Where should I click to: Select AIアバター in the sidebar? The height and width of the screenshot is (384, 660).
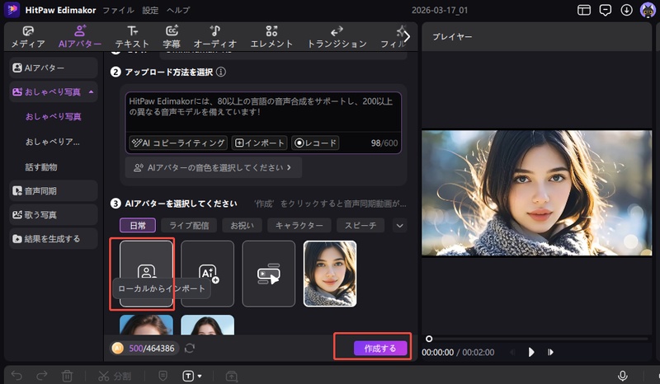point(54,68)
